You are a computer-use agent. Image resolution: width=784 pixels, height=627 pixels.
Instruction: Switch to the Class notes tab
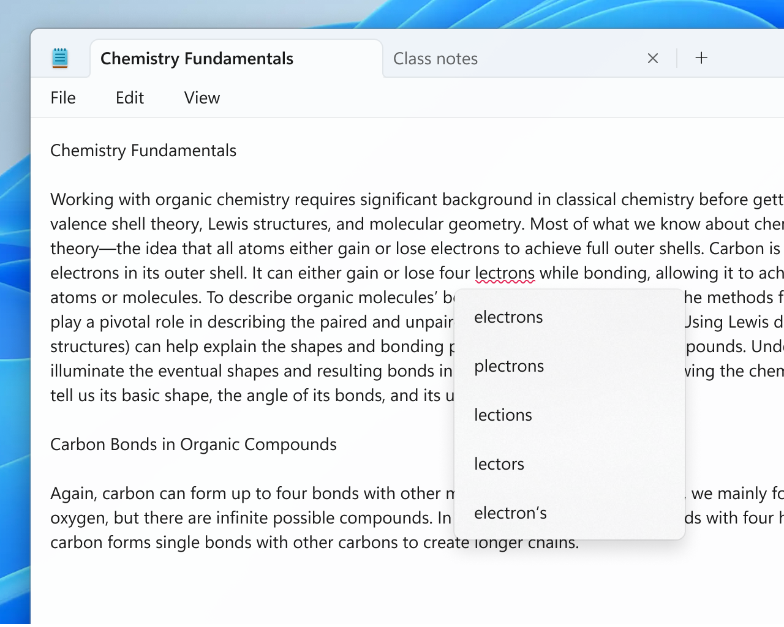pos(435,59)
